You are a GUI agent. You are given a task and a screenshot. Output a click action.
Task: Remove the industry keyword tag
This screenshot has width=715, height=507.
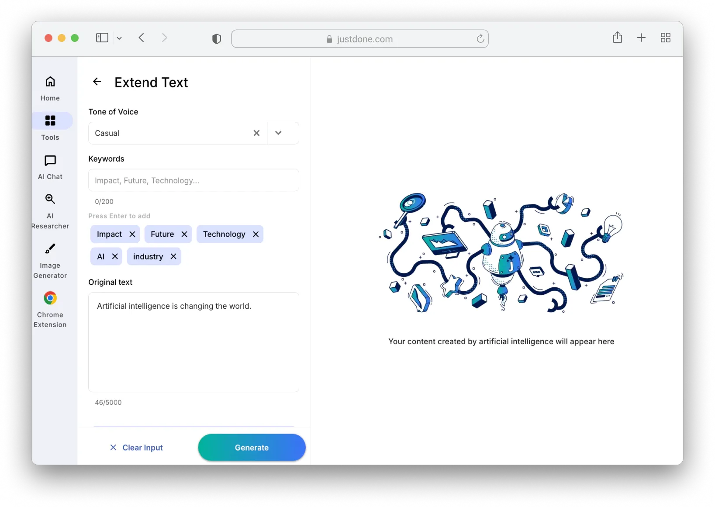(x=173, y=256)
